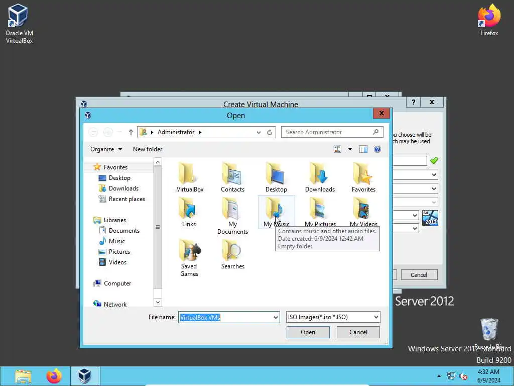Select the My Music folder
Image resolution: width=514 pixels, height=386 pixels.
277,212
